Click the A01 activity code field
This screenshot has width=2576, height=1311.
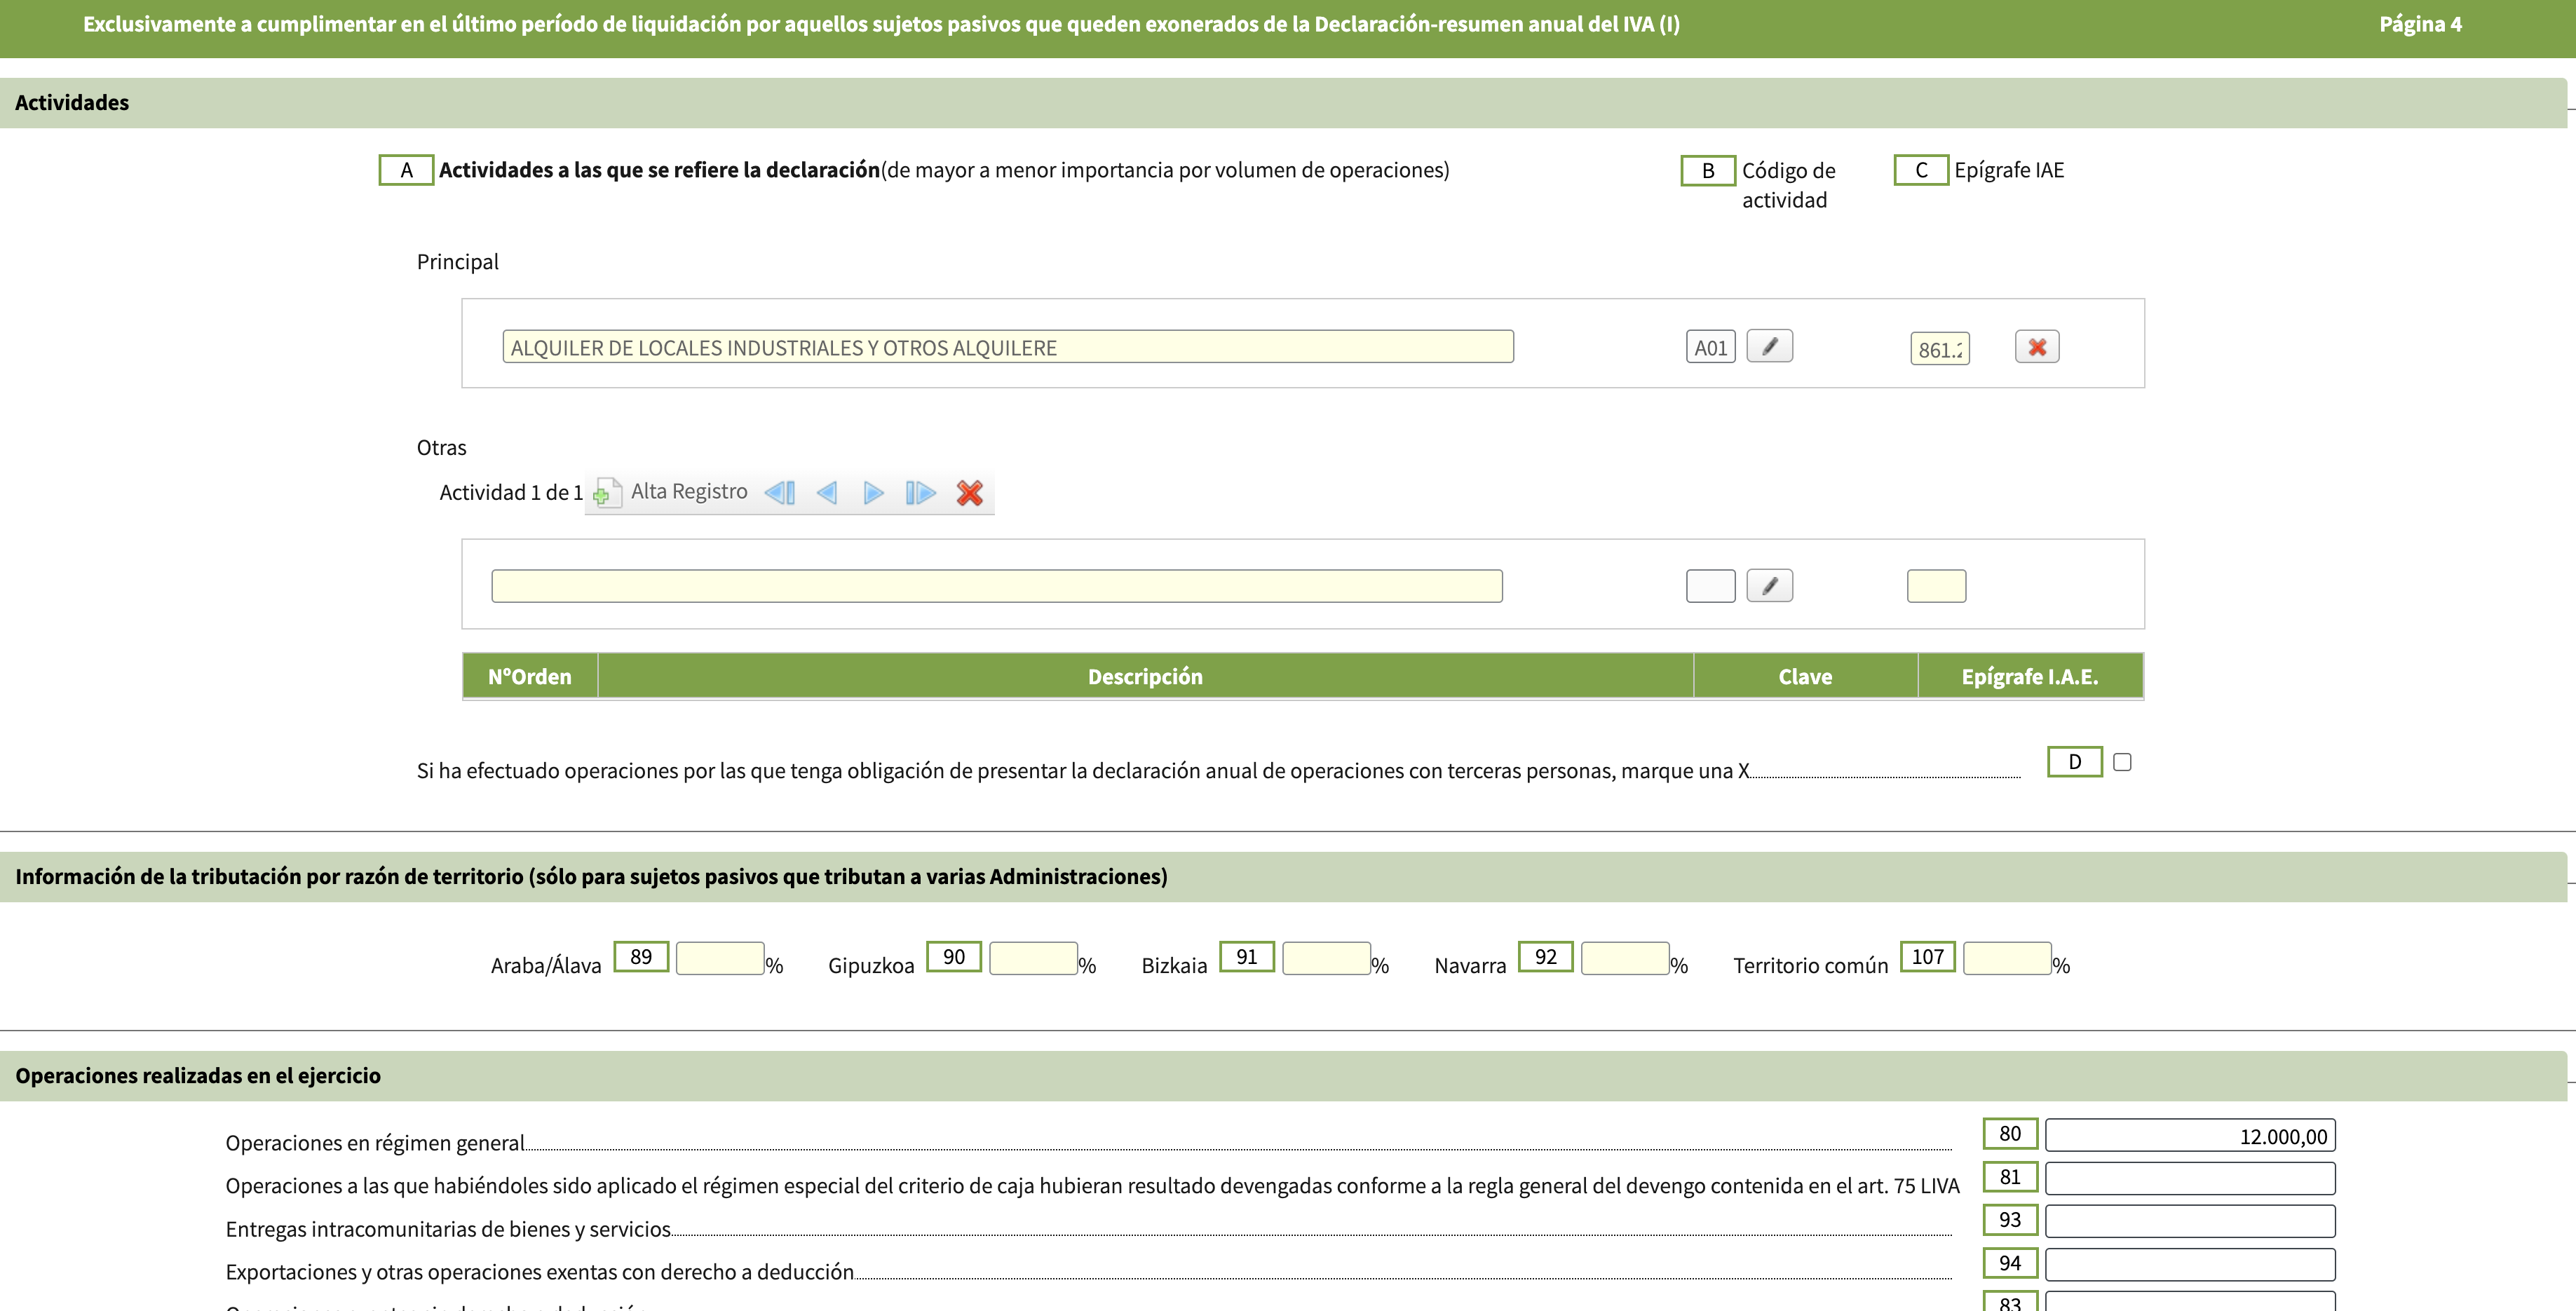pyautogui.click(x=1710, y=347)
